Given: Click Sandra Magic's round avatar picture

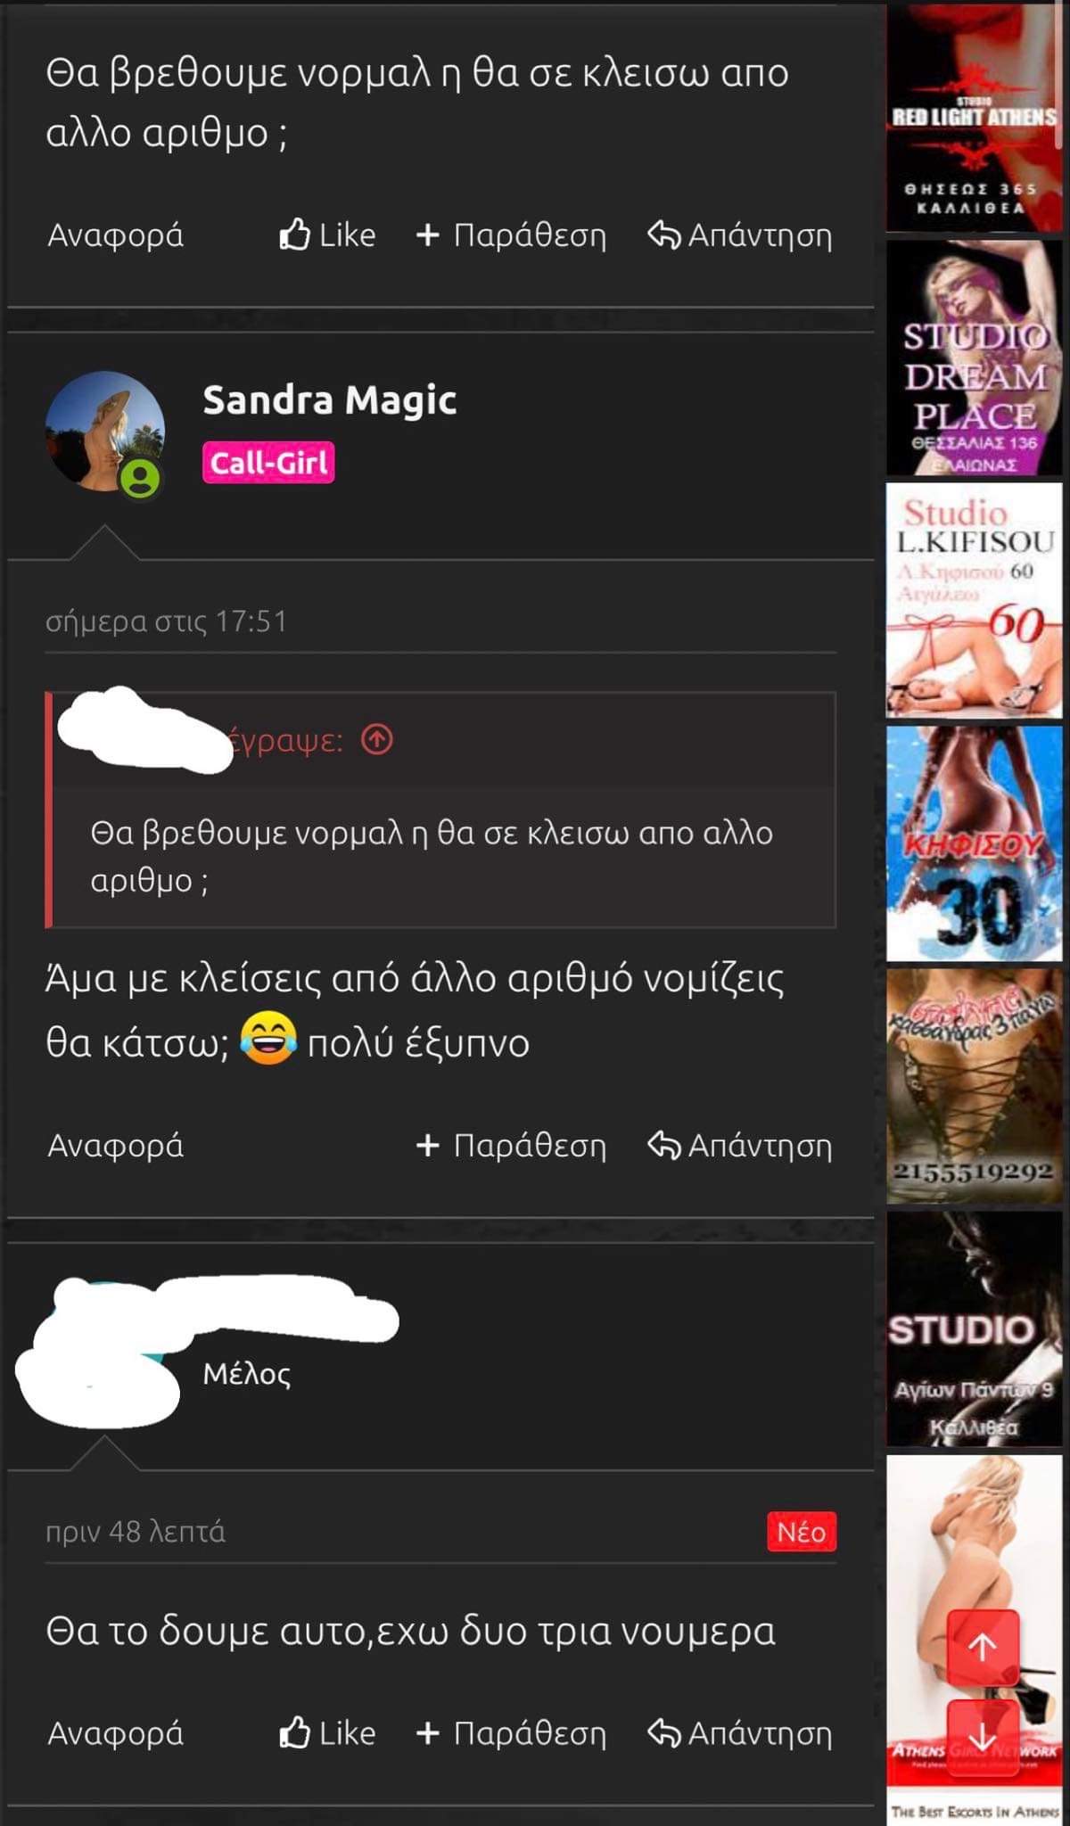Looking at the screenshot, I should pyautogui.click(x=105, y=432).
